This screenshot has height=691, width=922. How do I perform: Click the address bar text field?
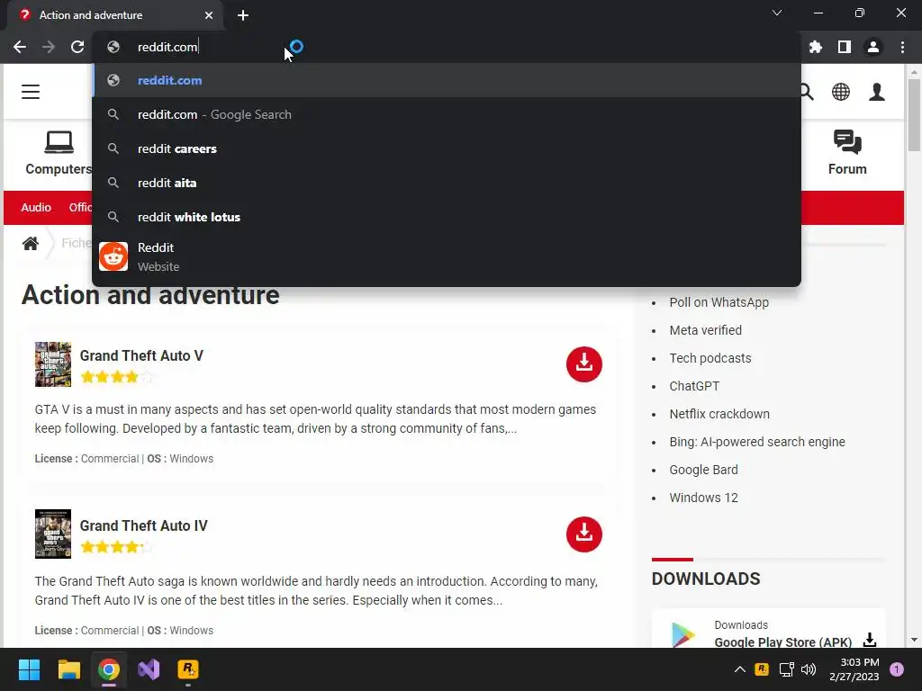(447, 47)
